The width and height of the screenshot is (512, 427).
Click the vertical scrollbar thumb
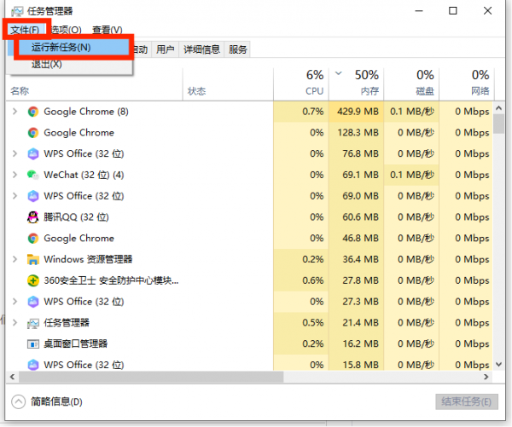pyautogui.click(x=498, y=124)
